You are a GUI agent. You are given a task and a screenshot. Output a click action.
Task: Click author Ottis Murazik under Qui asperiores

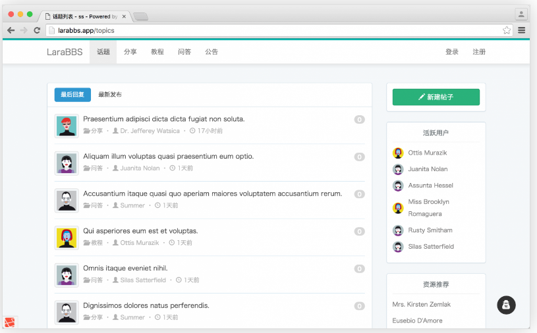click(x=136, y=243)
